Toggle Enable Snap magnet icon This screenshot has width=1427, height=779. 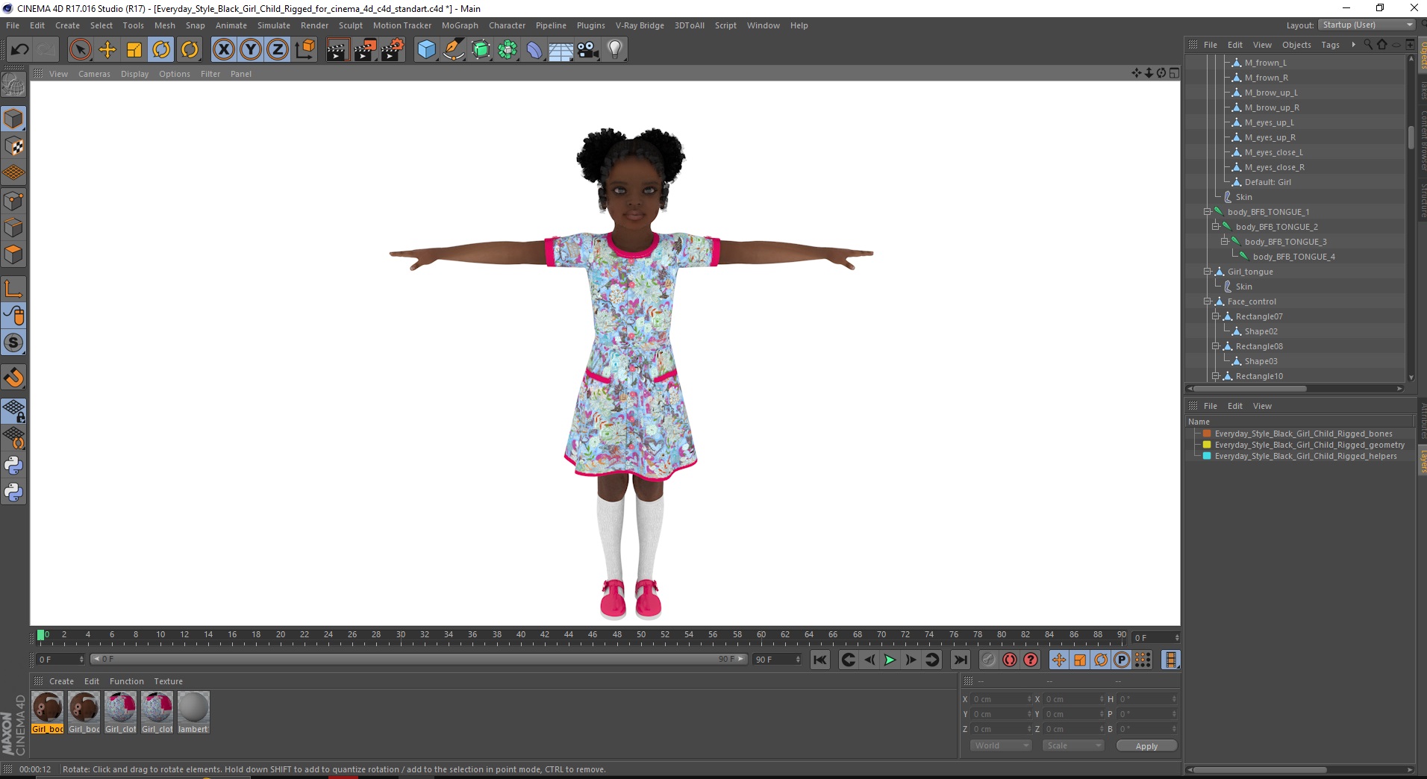tap(13, 378)
